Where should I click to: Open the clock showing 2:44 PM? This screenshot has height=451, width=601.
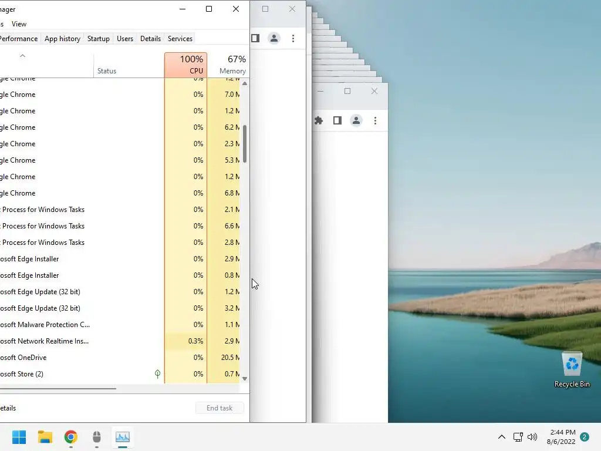coord(562,432)
